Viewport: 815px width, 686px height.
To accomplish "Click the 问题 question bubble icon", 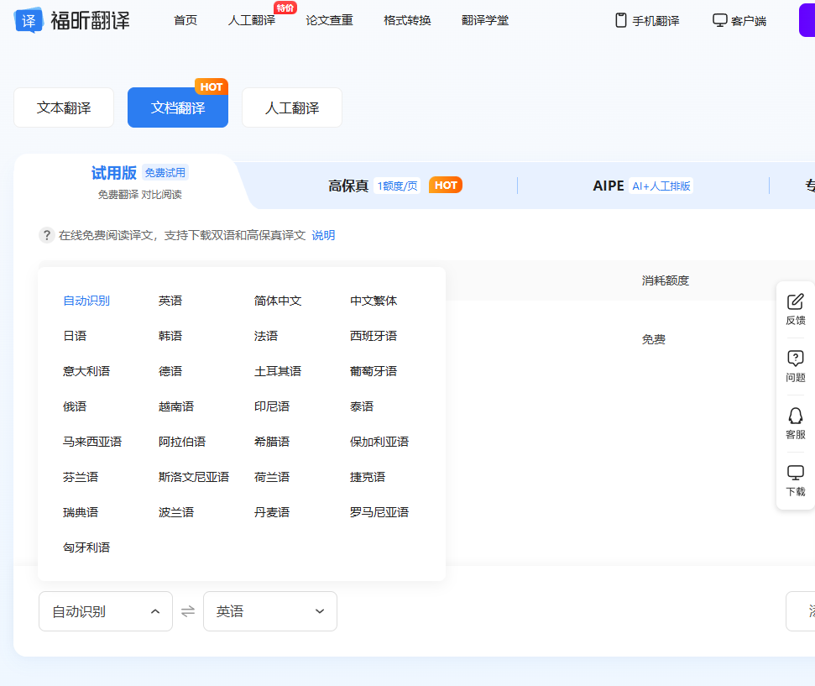I will point(795,359).
